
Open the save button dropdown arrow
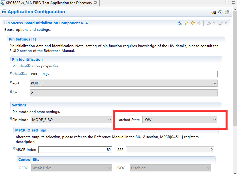[226, 23]
